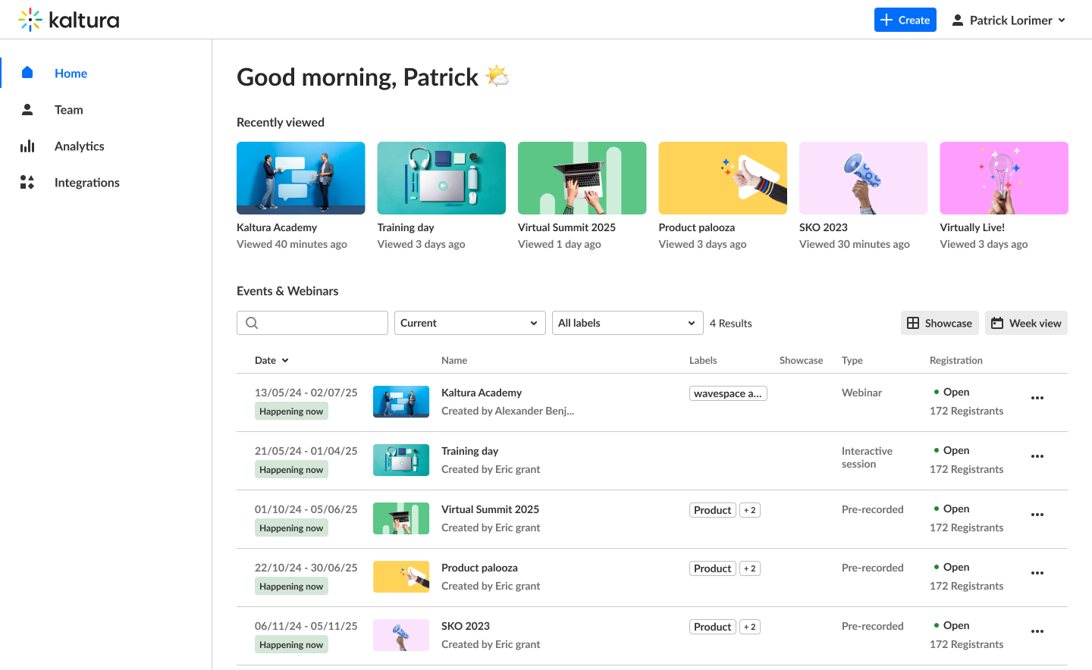Open the Training day event name link in table
This screenshot has height=670, width=1092.
coord(469,451)
